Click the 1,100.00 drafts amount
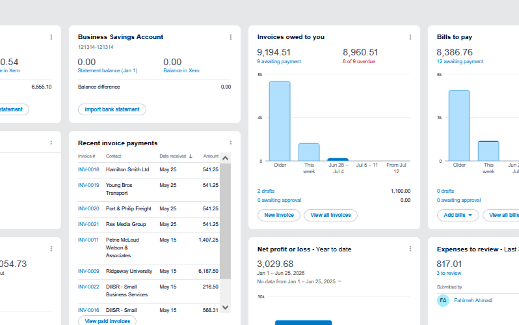This screenshot has width=519, height=325. pyautogui.click(x=401, y=191)
